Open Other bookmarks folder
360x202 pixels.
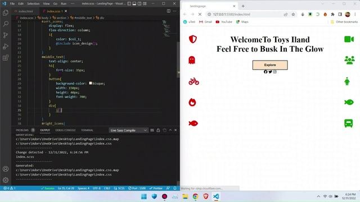tap(344, 22)
